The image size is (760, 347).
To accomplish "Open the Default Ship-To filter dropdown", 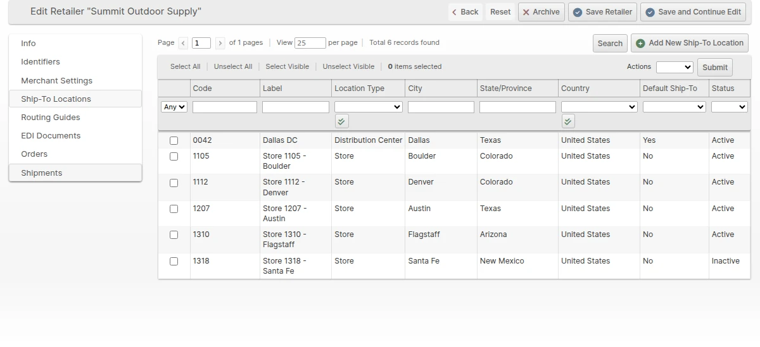I will 674,107.
